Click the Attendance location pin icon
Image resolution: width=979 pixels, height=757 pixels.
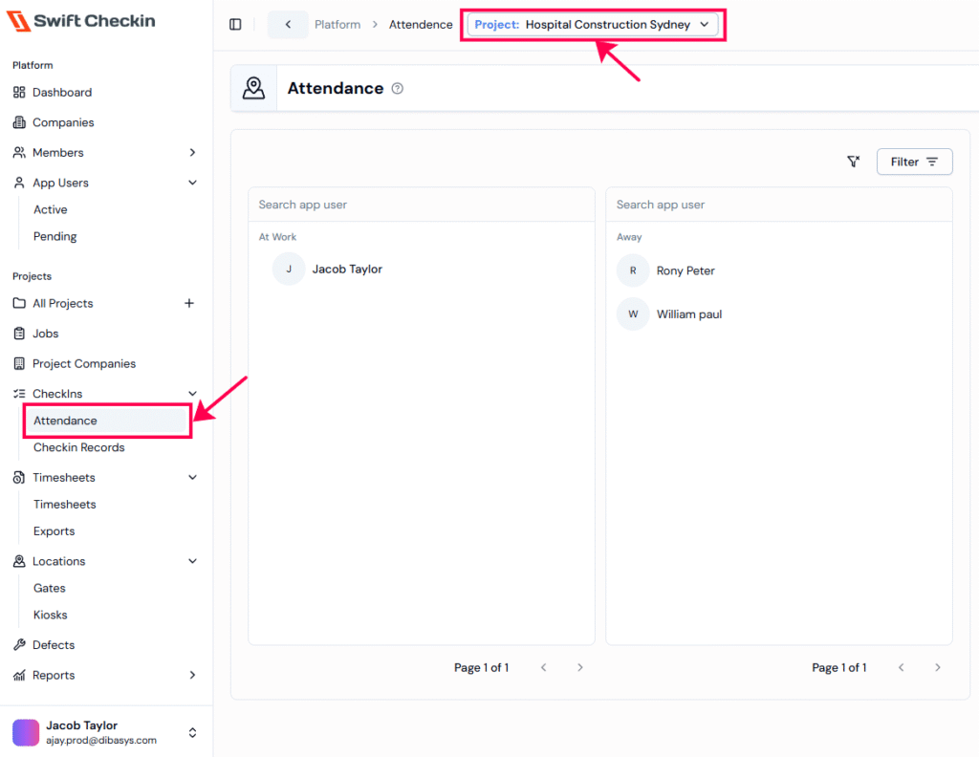point(253,89)
